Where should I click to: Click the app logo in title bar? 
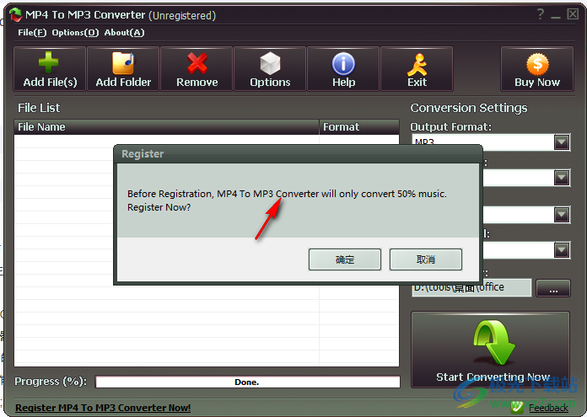click(x=16, y=15)
